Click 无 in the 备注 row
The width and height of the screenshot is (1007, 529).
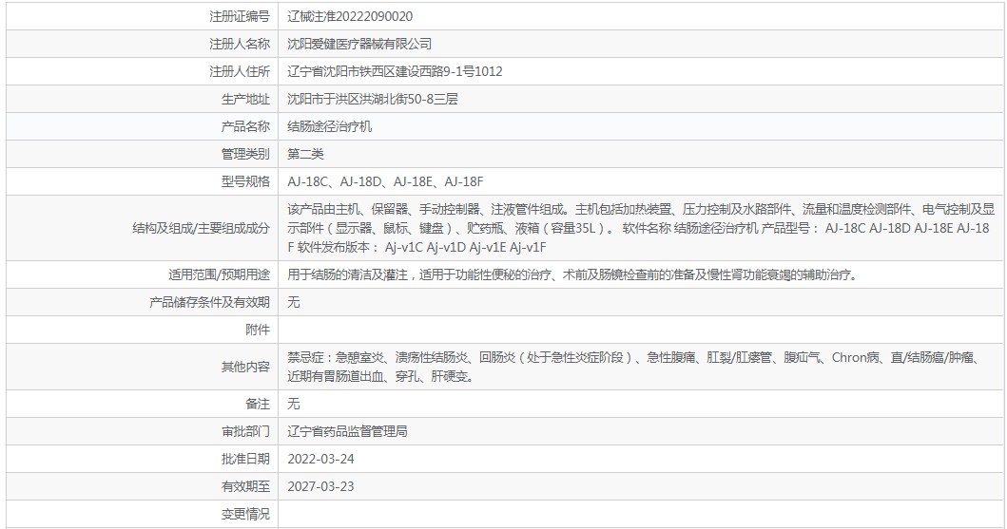pos(294,404)
